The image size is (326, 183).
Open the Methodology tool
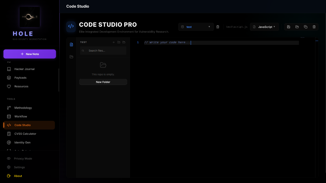[x=29, y=108]
